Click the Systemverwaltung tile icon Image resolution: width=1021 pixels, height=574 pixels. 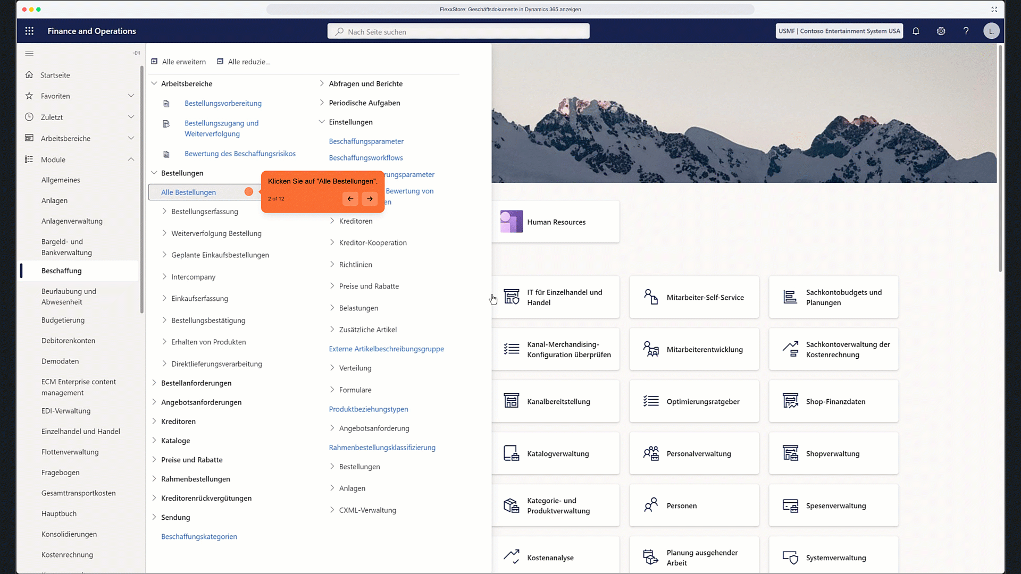(x=790, y=558)
